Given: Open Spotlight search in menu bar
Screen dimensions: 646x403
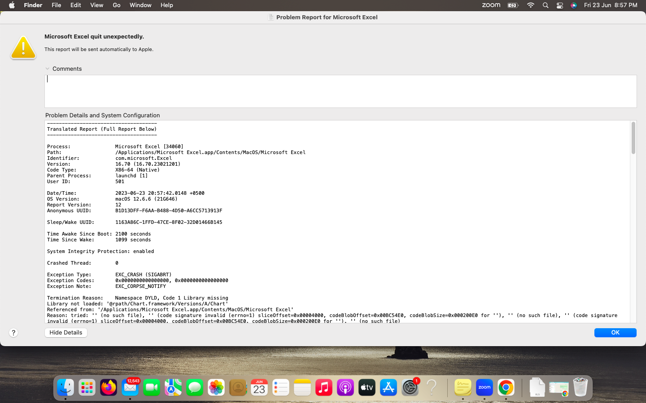Looking at the screenshot, I should [546, 5].
